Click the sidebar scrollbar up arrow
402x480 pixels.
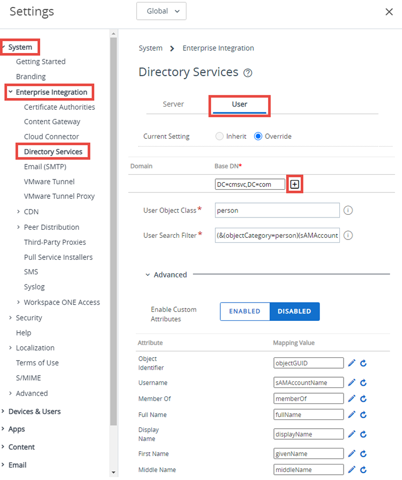click(114, 33)
